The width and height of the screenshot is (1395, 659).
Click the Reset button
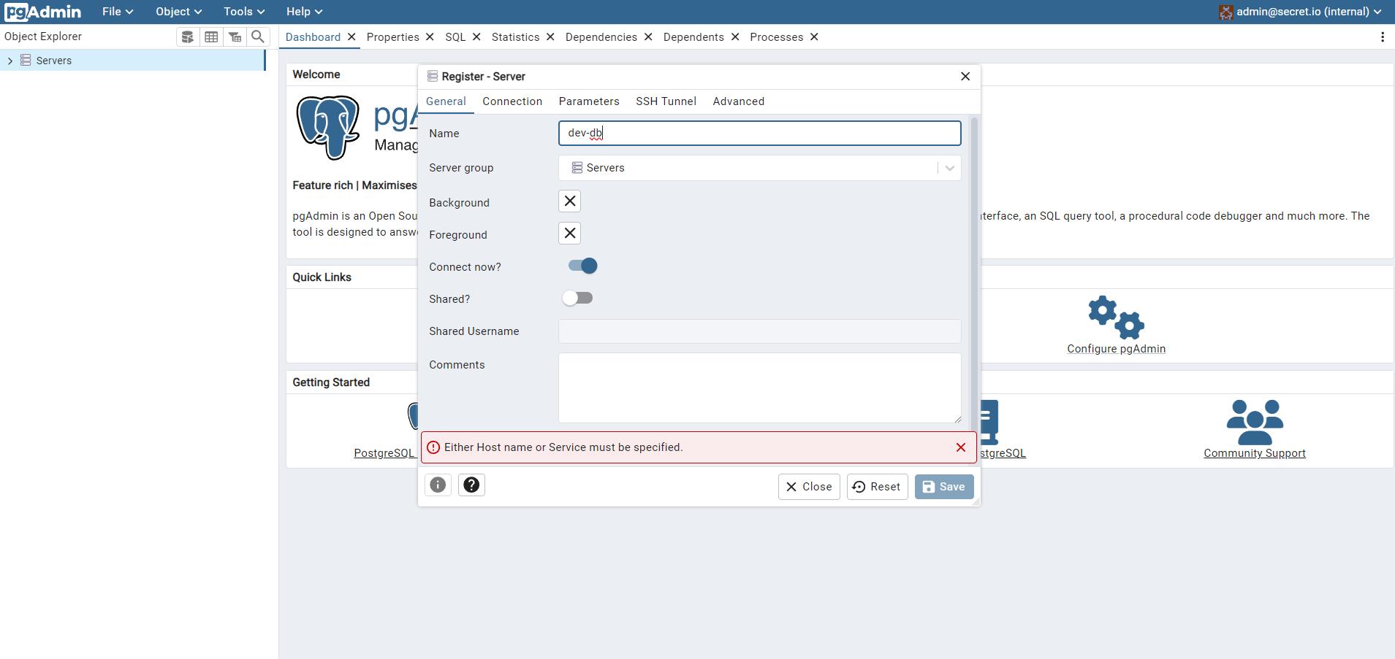coord(877,487)
